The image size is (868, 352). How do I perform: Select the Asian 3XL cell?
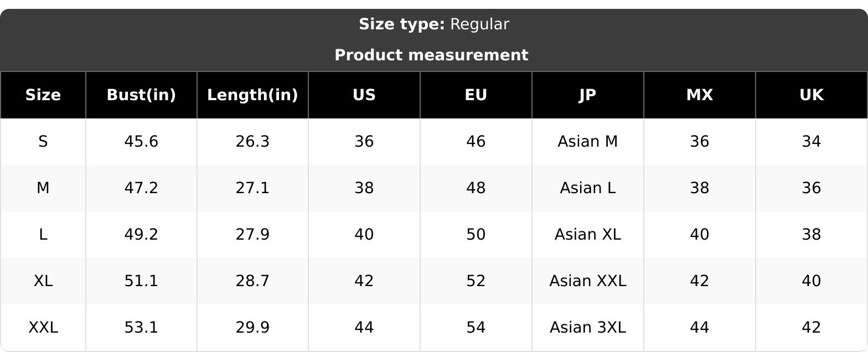pos(588,328)
